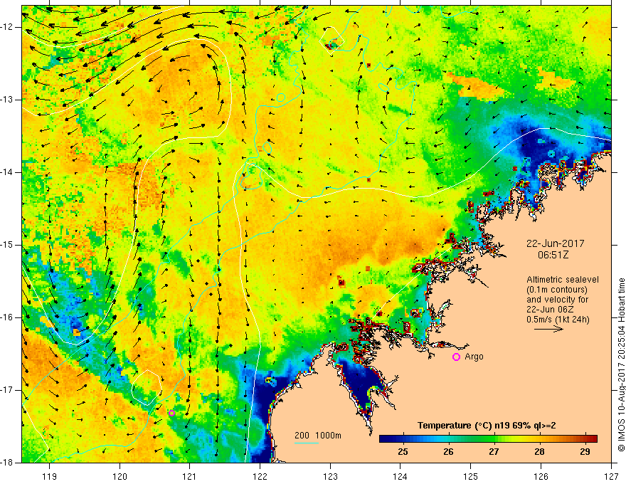The height and width of the screenshot is (484, 626).
Task: Click longitude label 124 on the bottom axis
Action: pos(400,476)
